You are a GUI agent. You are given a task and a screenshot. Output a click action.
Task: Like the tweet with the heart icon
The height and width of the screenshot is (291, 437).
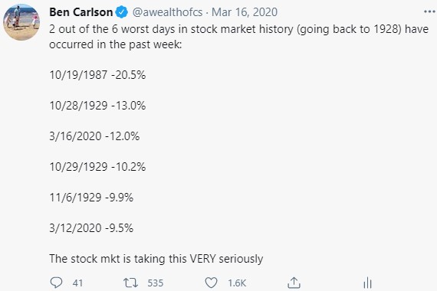pos(211,283)
